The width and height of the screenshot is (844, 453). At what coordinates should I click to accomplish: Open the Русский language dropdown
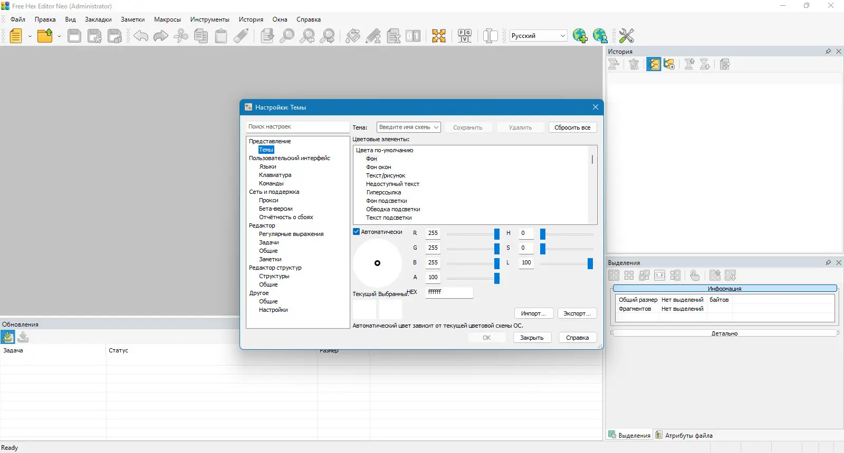pos(562,36)
